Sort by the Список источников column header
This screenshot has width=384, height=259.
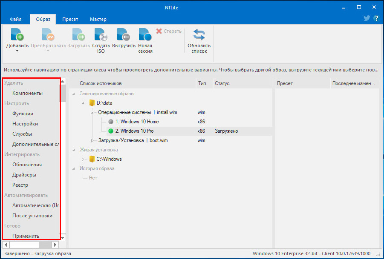[x=133, y=83]
